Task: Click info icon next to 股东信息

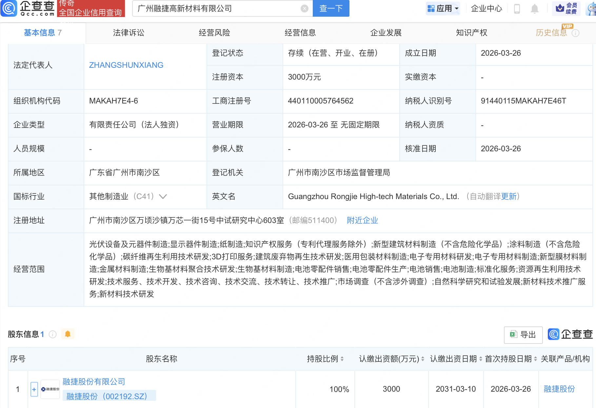Action: click(x=52, y=334)
